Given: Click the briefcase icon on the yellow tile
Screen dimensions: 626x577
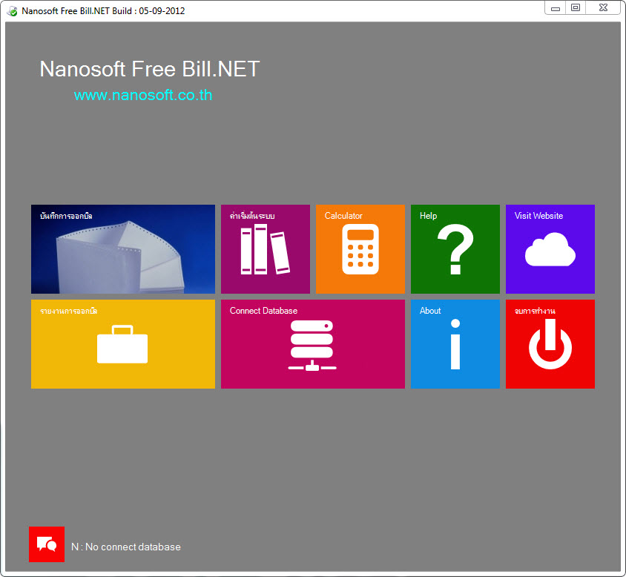Looking at the screenshot, I should (x=122, y=345).
